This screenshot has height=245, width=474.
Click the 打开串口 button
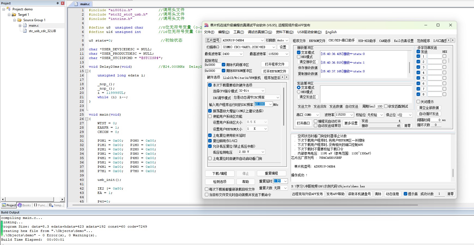[x=303, y=123]
